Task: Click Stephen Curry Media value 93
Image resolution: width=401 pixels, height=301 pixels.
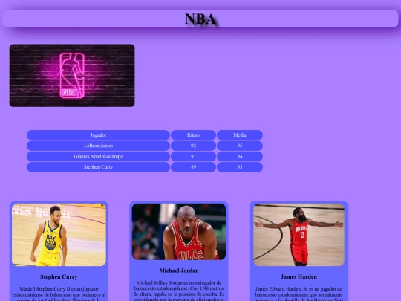Action: 240,167
